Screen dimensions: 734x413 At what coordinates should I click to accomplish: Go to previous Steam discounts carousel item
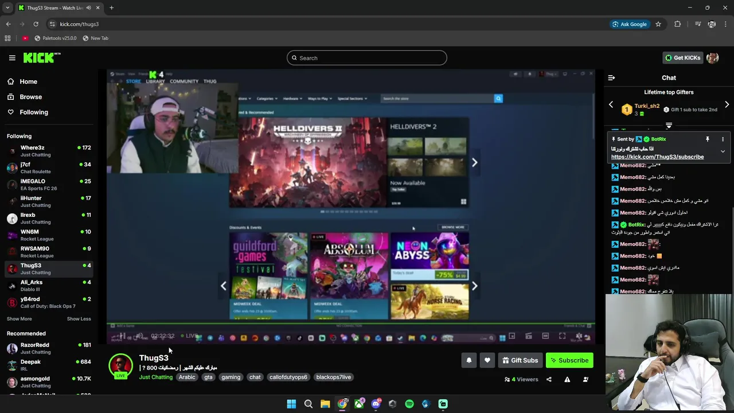point(224,286)
